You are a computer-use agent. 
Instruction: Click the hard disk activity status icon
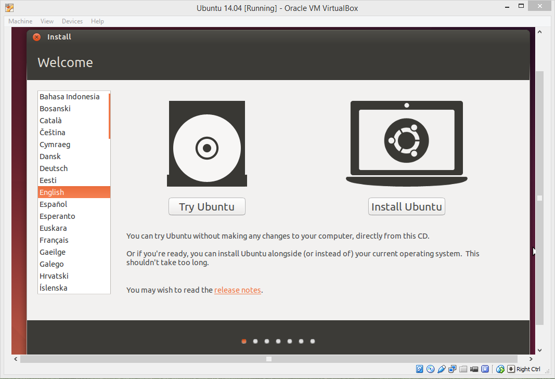click(419, 369)
